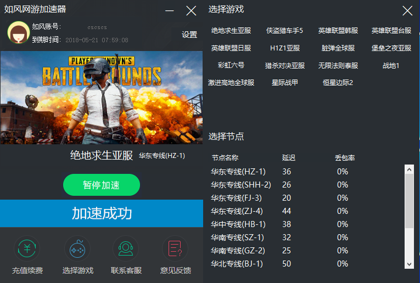This screenshot has width=420, height=283.
Task: Click latency value 20 for FJ-3
Action: click(x=287, y=198)
